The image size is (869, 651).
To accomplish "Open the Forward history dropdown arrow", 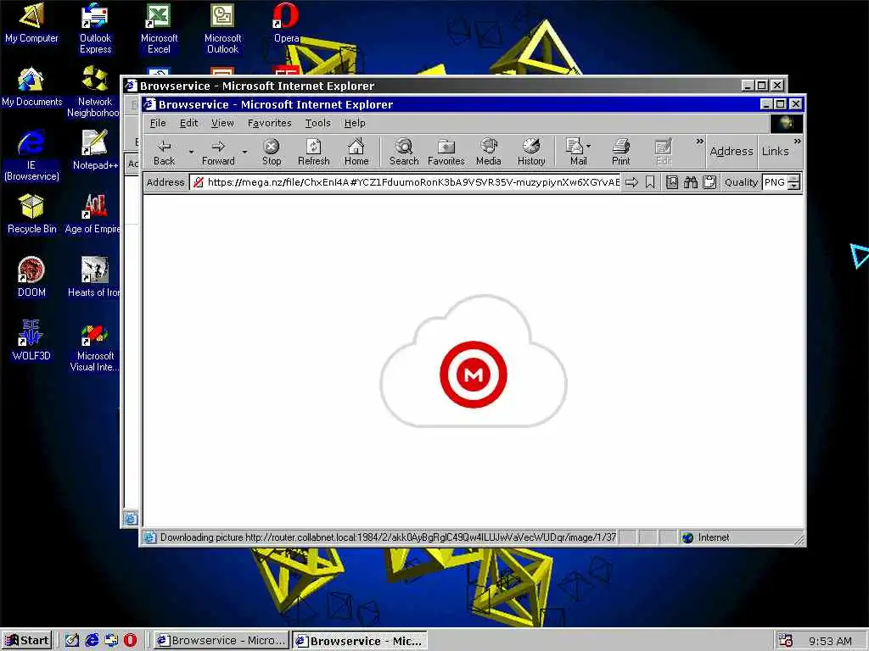I will [244, 152].
